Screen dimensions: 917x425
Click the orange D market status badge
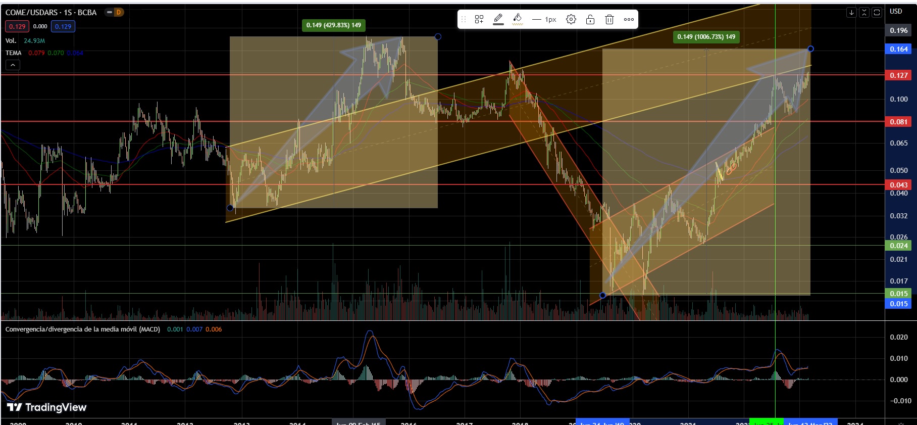click(118, 12)
